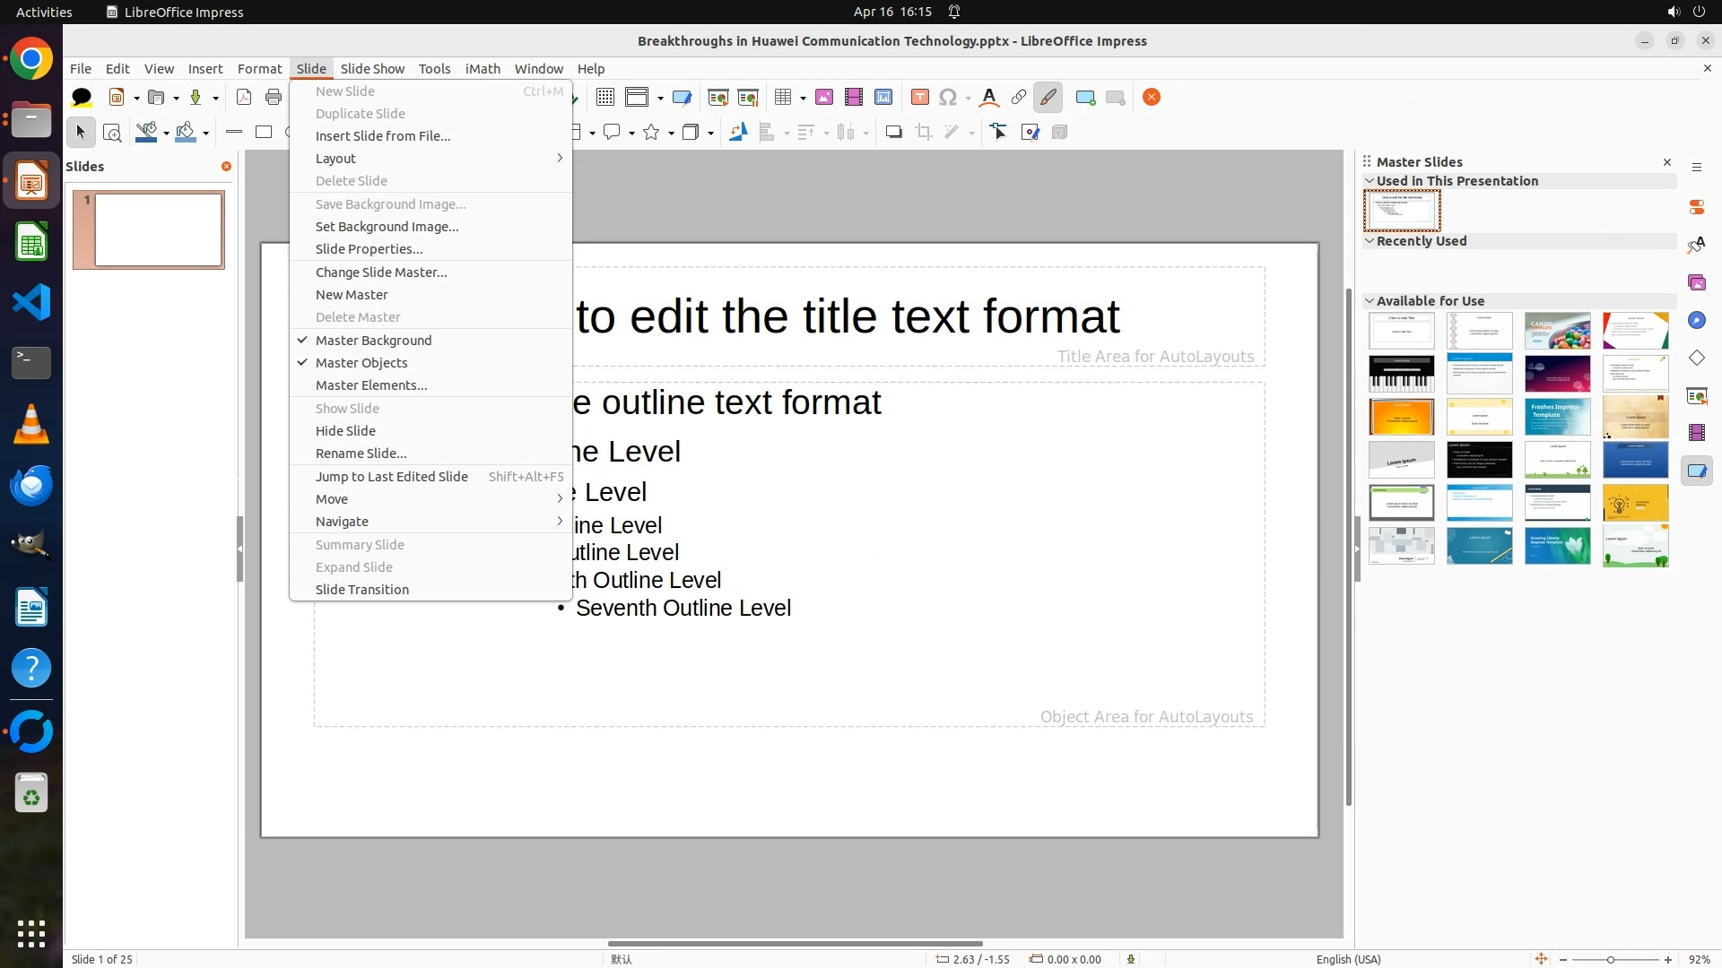
Task: Click the Display Grid icon
Action: 605,98
